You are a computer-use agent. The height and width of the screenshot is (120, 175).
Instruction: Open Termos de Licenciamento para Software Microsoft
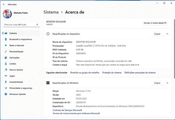[x=76, y=113]
